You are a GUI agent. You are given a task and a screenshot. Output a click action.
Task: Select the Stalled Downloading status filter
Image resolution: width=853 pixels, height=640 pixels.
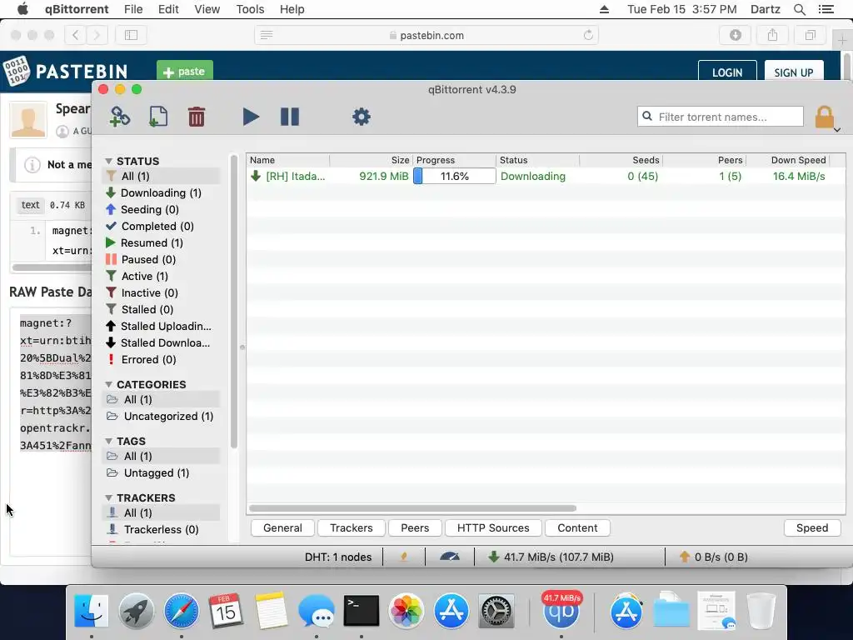(x=161, y=342)
